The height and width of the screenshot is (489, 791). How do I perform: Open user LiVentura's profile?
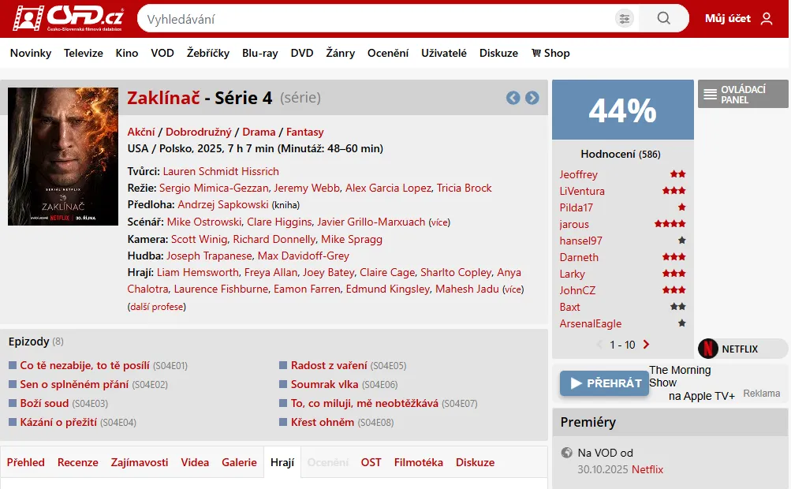pyautogui.click(x=582, y=191)
